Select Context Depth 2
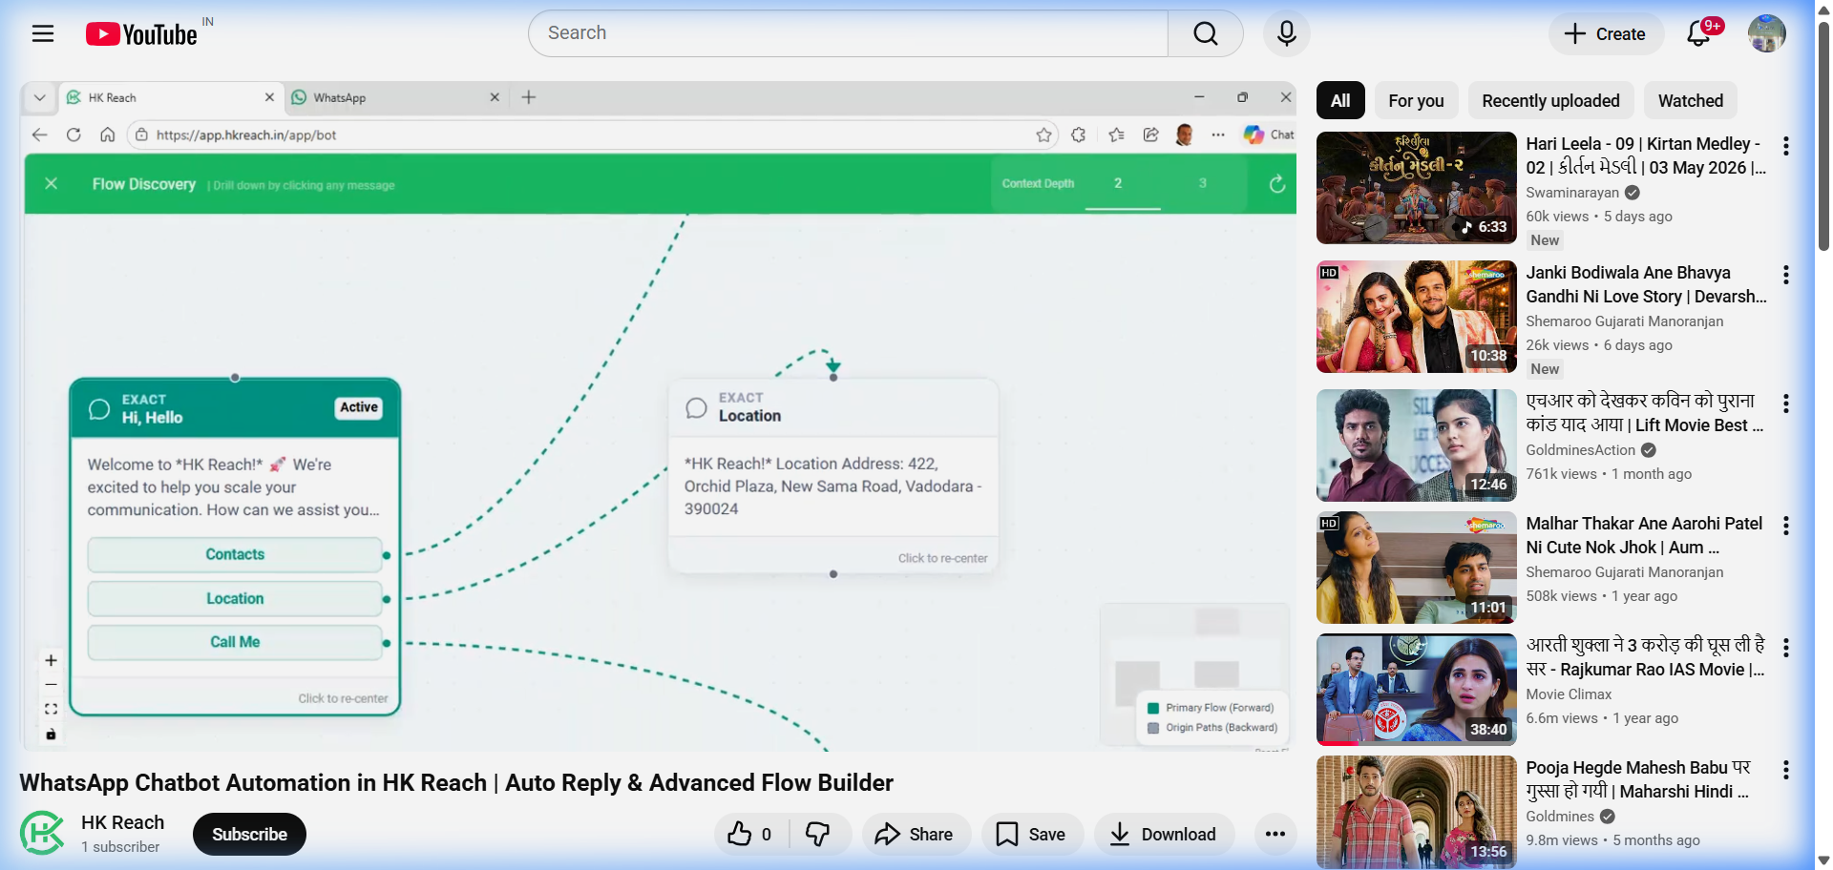Image resolution: width=1833 pixels, height=870 pixels. point(1118,183)
